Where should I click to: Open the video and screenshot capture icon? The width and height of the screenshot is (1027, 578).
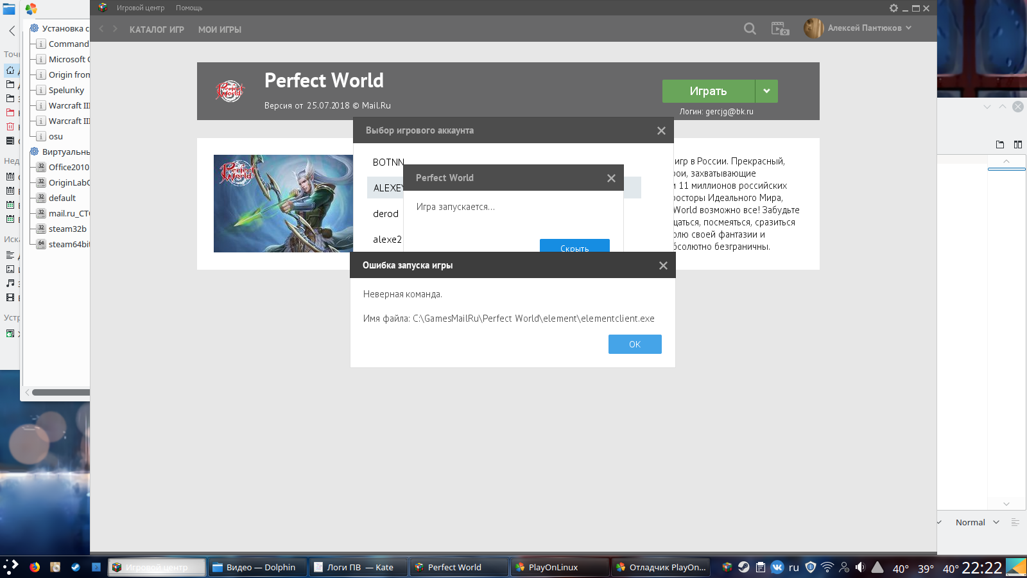coord(780,29)
